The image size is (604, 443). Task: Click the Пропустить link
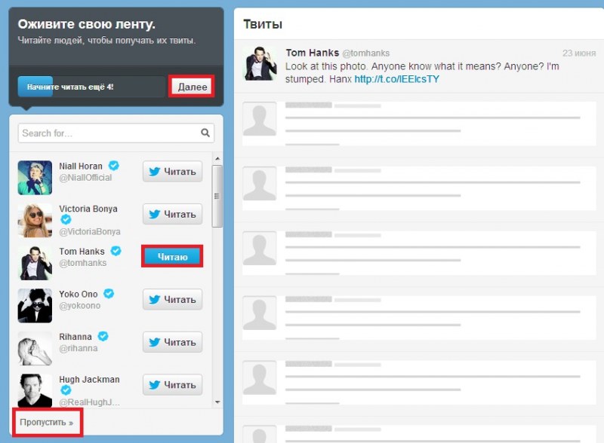click(x=47, y=422)
